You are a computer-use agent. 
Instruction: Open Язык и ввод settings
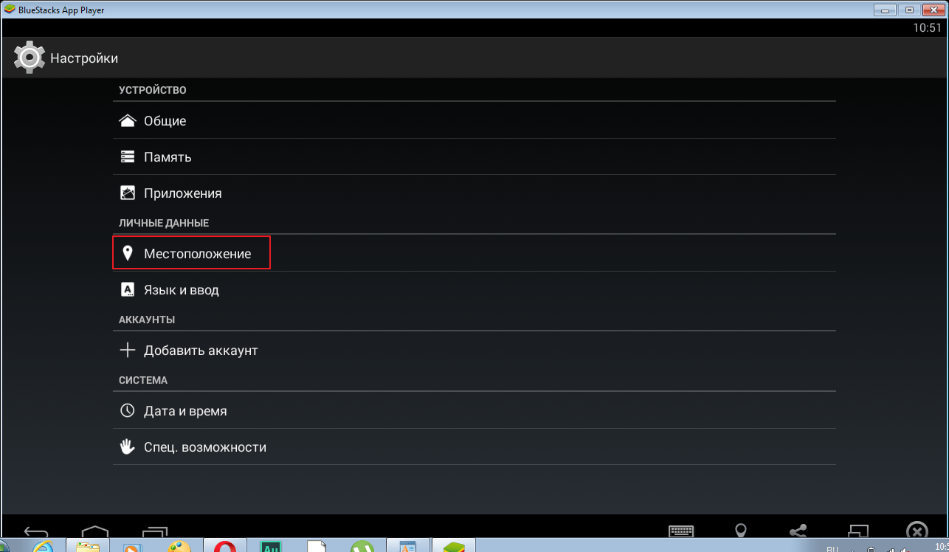pyautogui.click(x=475, y=290)
